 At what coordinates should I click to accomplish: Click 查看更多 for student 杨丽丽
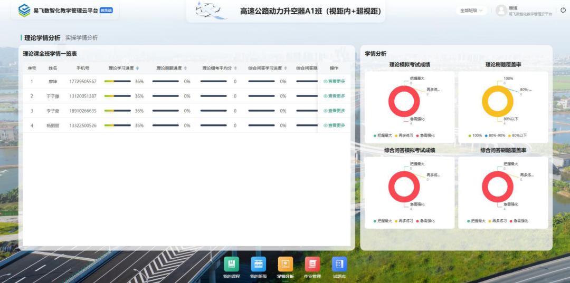[334, 125]
